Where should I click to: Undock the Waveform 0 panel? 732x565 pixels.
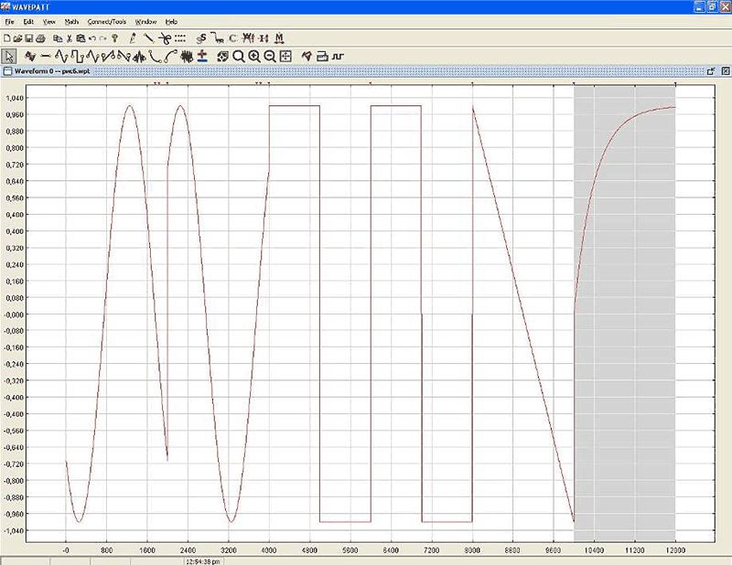[710, 70]
